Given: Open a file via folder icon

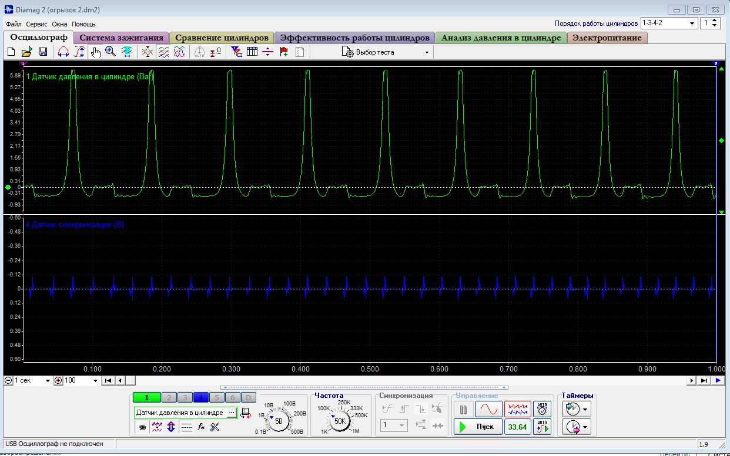Looking at the screenshot, I should 26,52.
